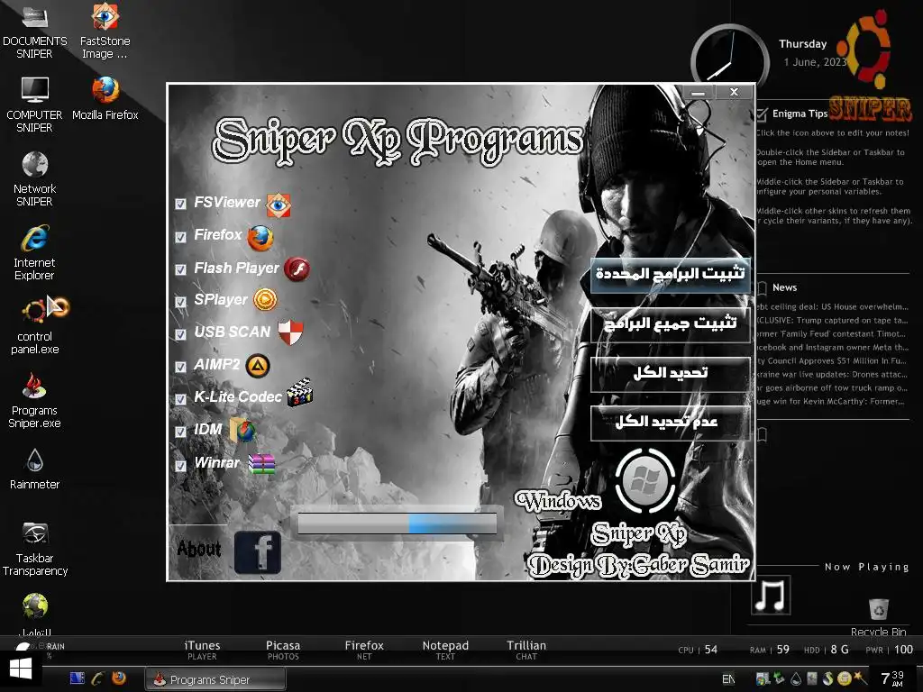Screen dimensions: 923x692
Task: Click the IDM icon in program list
Action: (242, 430)
